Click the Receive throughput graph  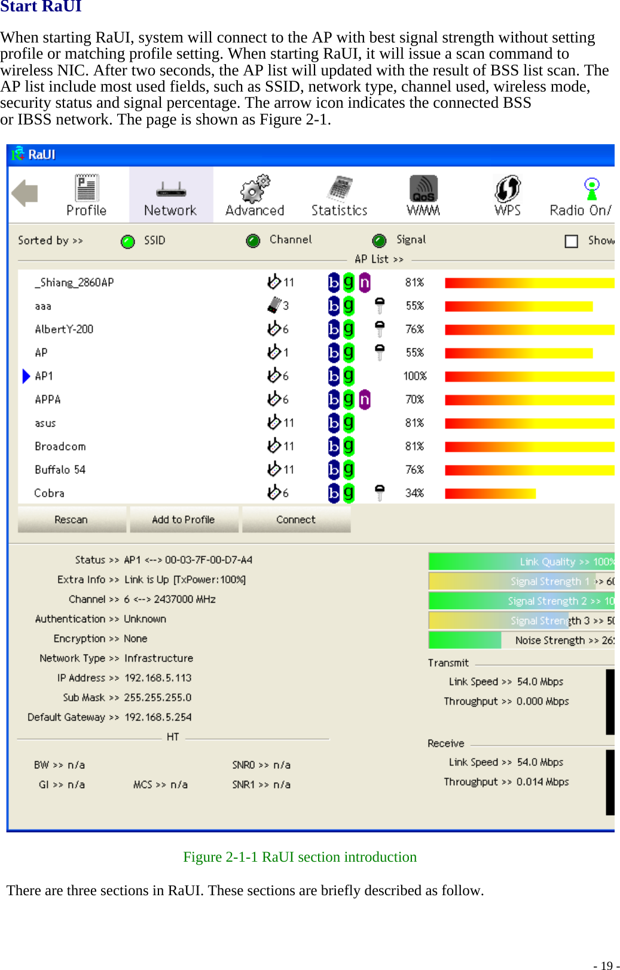click(610, 783)
